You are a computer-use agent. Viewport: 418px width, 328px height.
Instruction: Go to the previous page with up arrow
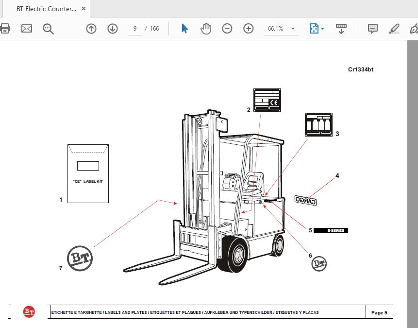click(91, 29)
